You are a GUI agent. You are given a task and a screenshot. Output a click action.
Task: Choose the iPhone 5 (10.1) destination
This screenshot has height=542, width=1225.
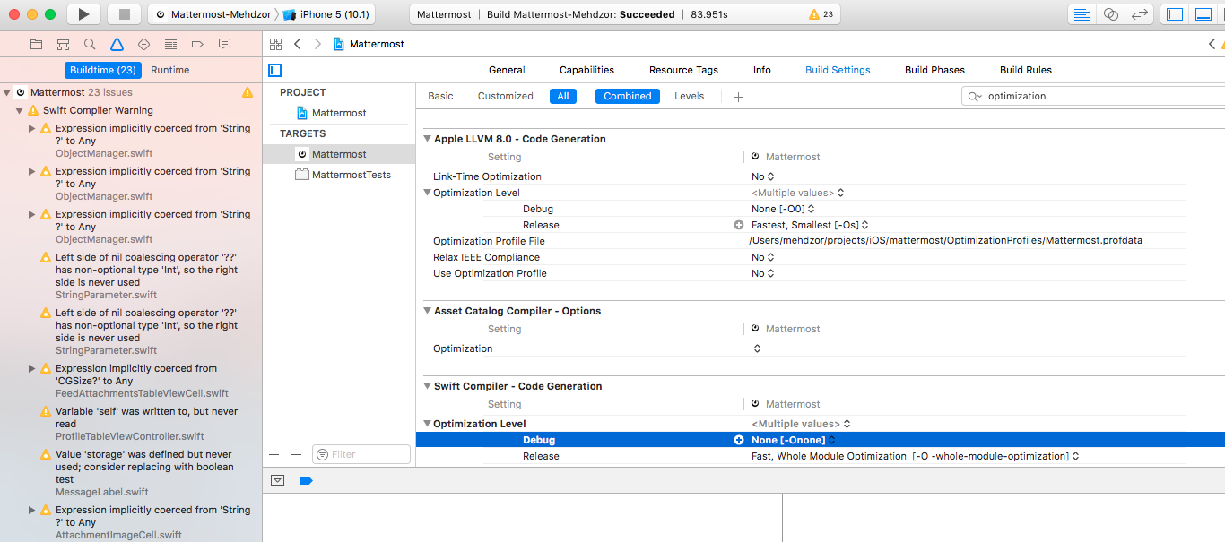(x=328, y=14)
